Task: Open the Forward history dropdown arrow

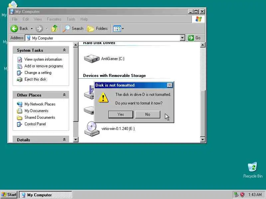Action: point(47,29)
